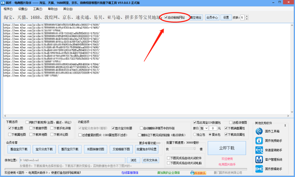Open 在线客服微信 link
This screenshot has height=177, width=295.
coord(130,173)
